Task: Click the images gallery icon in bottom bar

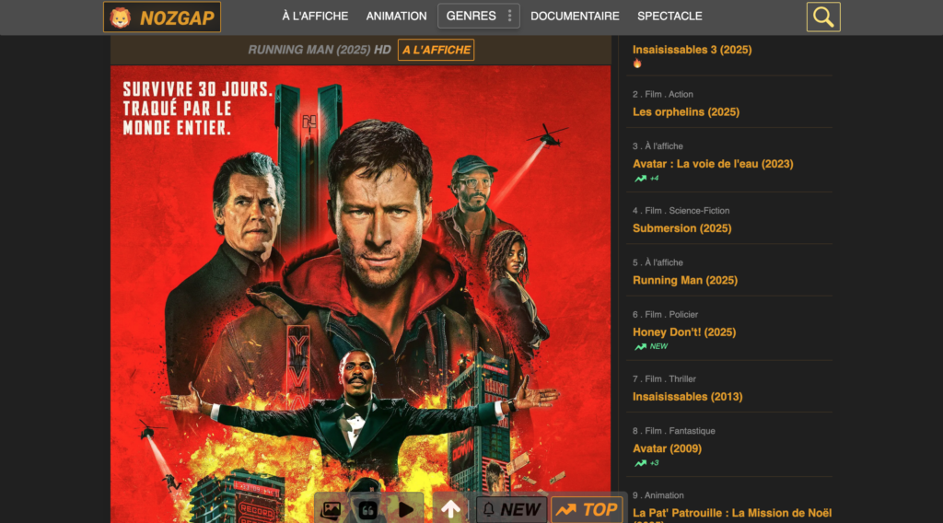Action: [x=332, y=509]
